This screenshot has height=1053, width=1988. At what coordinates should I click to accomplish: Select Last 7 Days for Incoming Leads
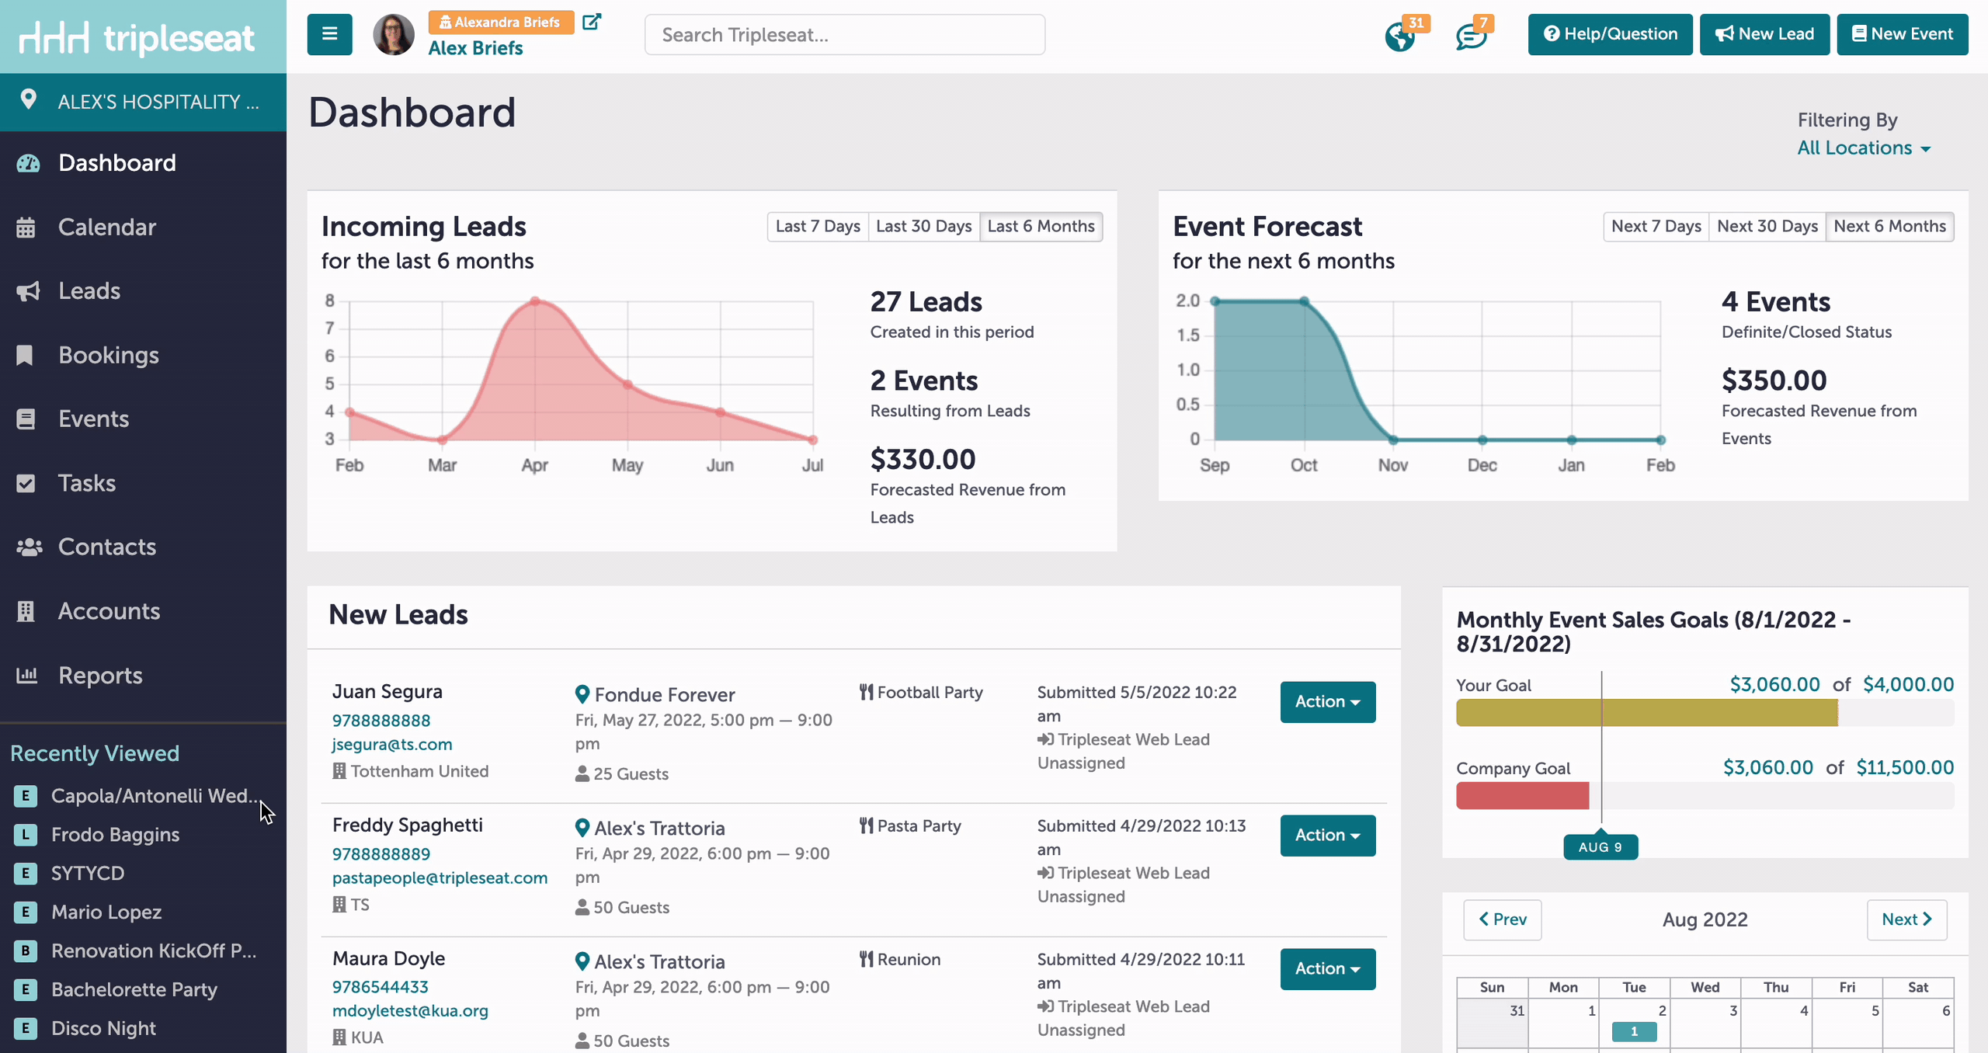[x=818, y=226]
